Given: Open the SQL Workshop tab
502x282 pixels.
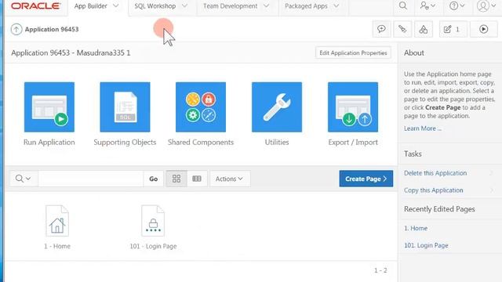Looking at the screenshot, I should point(155,6).
